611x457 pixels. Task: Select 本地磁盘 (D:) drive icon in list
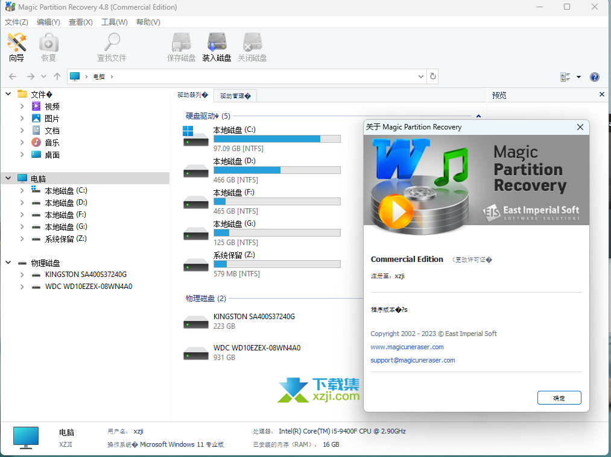pyautogui.click(x=195, y=170)
